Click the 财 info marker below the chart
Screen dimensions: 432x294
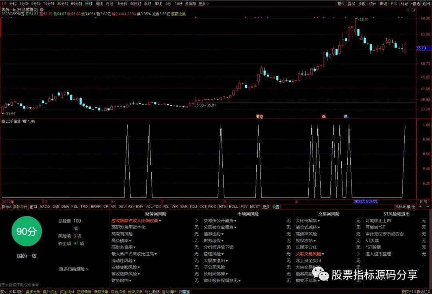[x=346, y=116]
